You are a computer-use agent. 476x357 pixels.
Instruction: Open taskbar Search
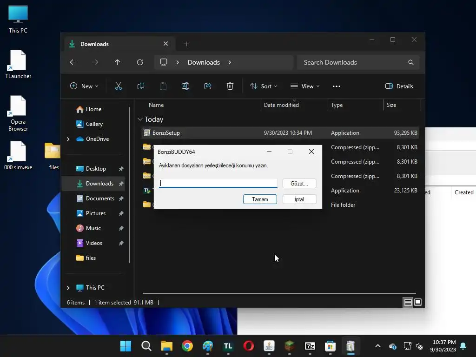coord(146,346)
